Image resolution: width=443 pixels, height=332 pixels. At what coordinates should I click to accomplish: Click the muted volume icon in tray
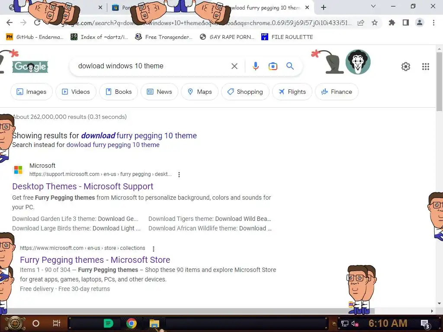tap(355, 323)
